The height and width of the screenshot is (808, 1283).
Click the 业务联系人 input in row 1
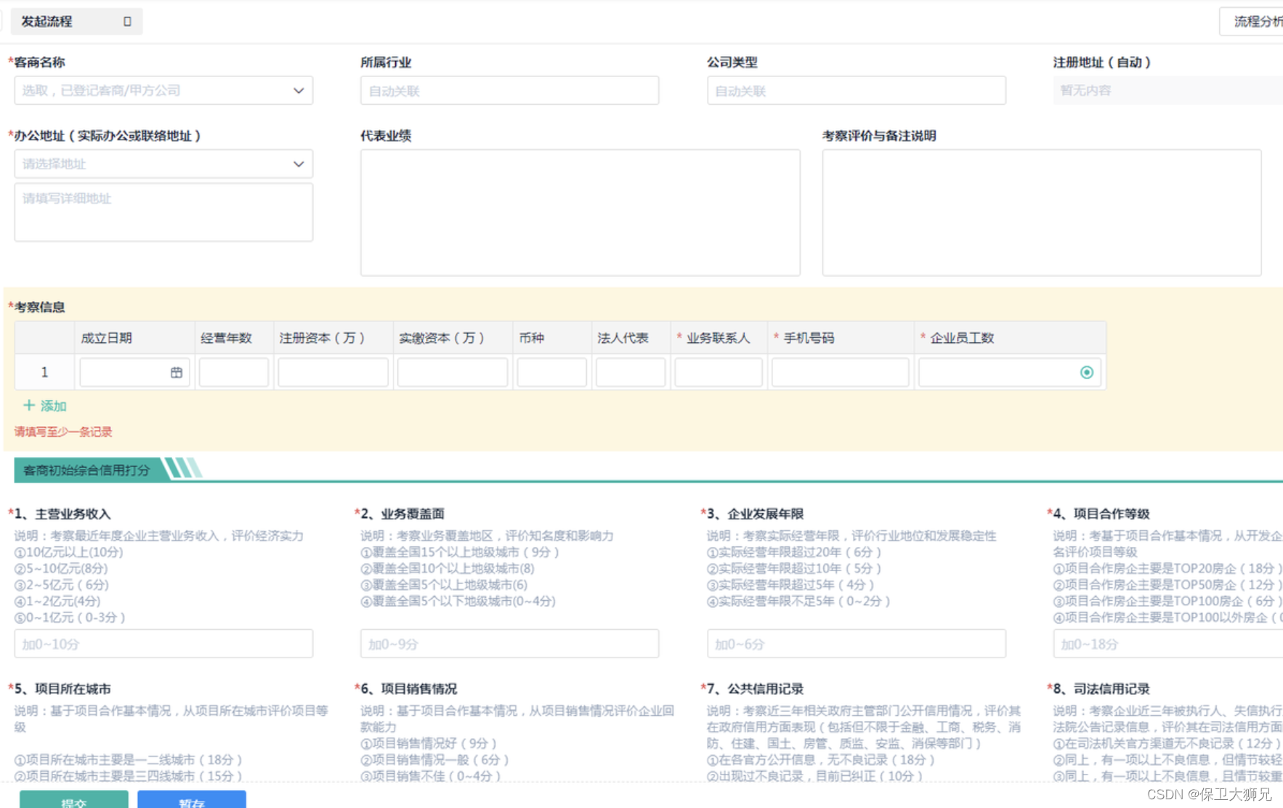[719, 373]
